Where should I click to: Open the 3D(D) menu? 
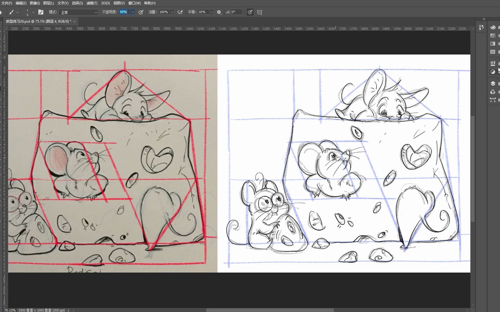pyautogui.click(x=105, y=3)
